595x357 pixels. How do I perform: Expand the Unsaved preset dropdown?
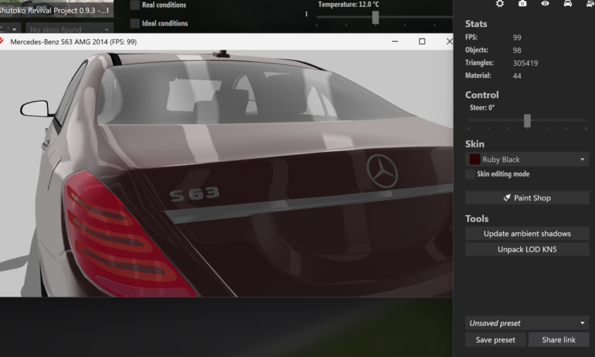[527, 323]
